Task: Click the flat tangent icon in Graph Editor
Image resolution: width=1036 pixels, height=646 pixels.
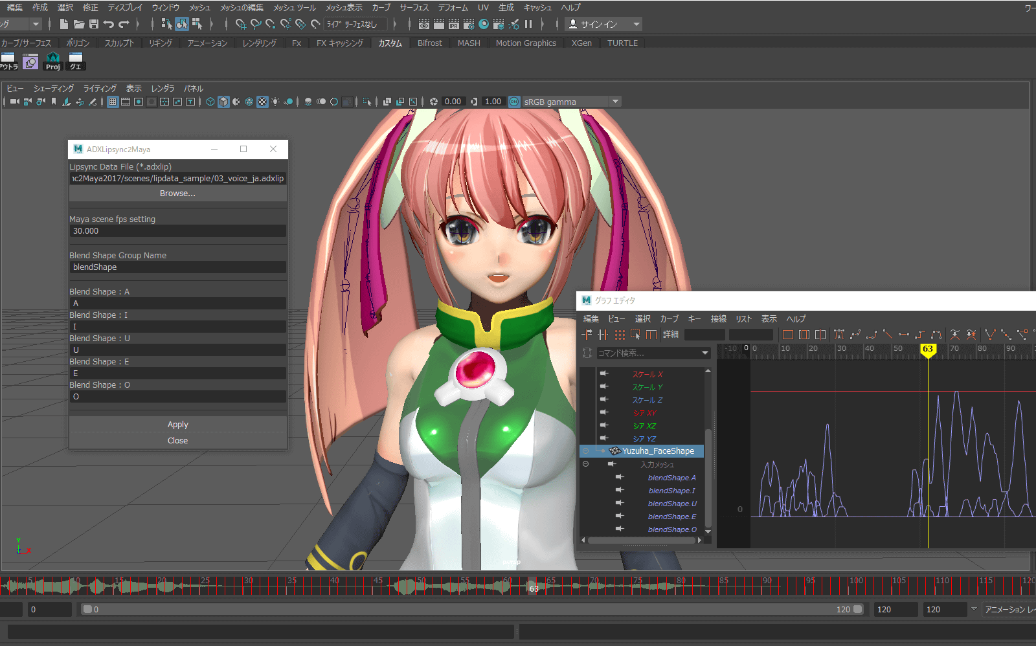Action: coord(904,335)
